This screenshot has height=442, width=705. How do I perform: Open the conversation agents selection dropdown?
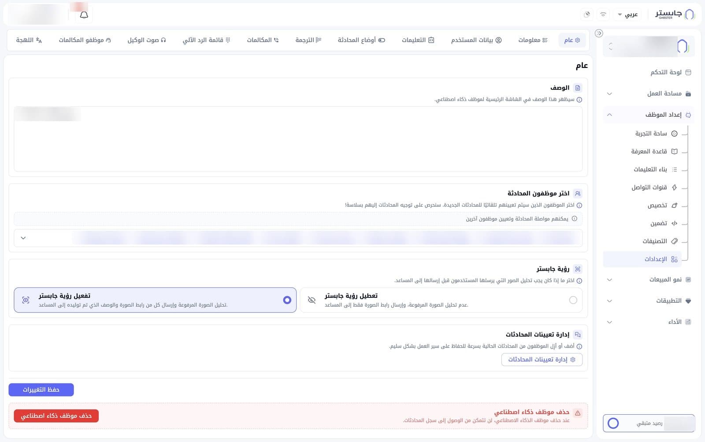pos(298,238)
